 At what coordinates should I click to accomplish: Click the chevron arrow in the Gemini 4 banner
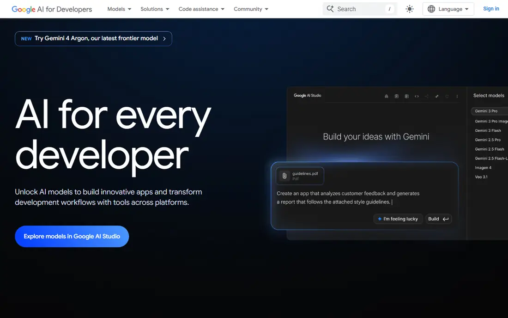point(164,38)
